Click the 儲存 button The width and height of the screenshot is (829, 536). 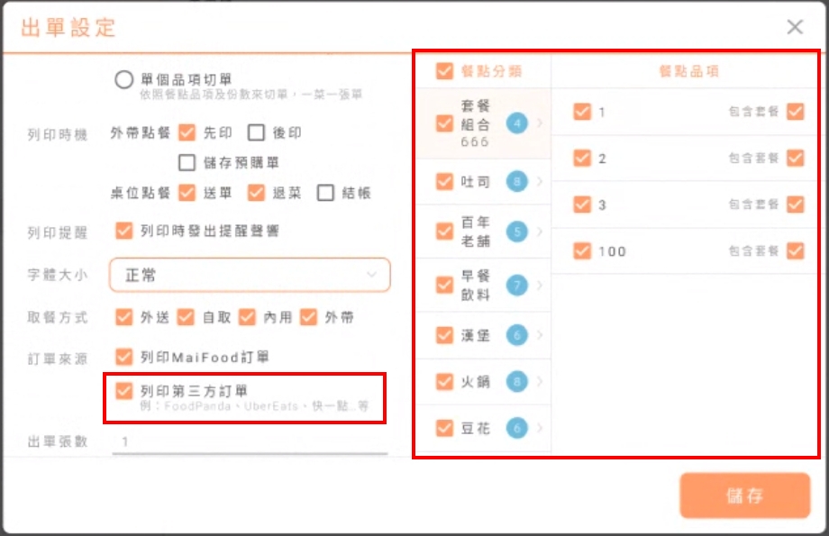[x=744, y=495]
